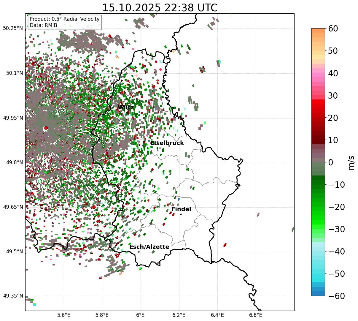Click the m/s colorbar unit label
Viewport: 358px width, 321px height.
pos(351,162)
